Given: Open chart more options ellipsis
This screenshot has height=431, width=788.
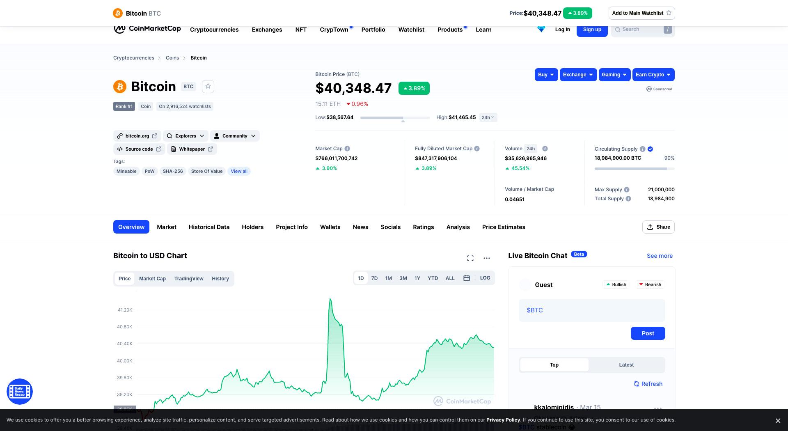Looking at the screenshot, I should 487,258.
